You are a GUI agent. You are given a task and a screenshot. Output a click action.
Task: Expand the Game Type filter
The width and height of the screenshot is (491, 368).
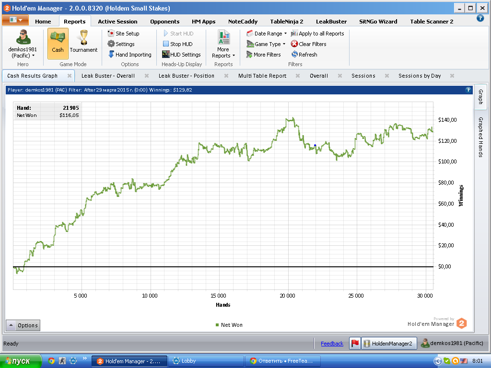(266, 44)
